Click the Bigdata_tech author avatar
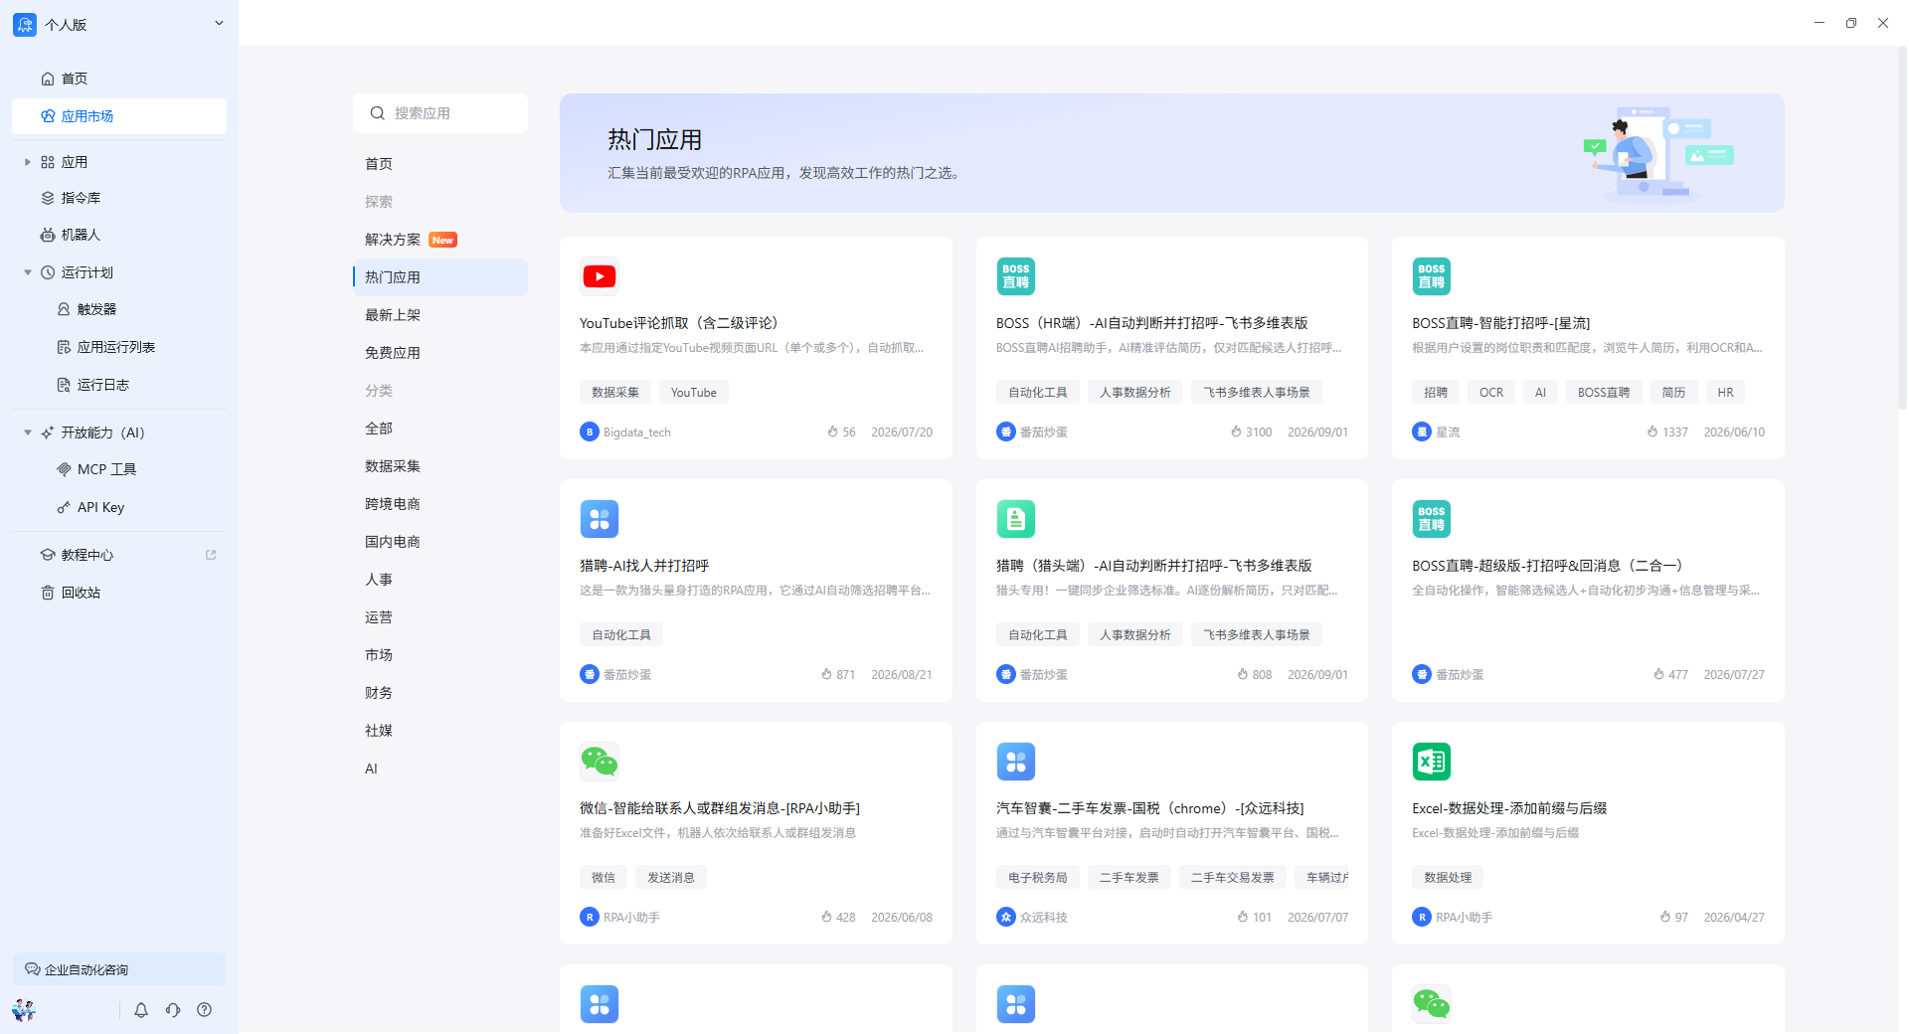The image size is (1909, 1034). click(590, 431)
